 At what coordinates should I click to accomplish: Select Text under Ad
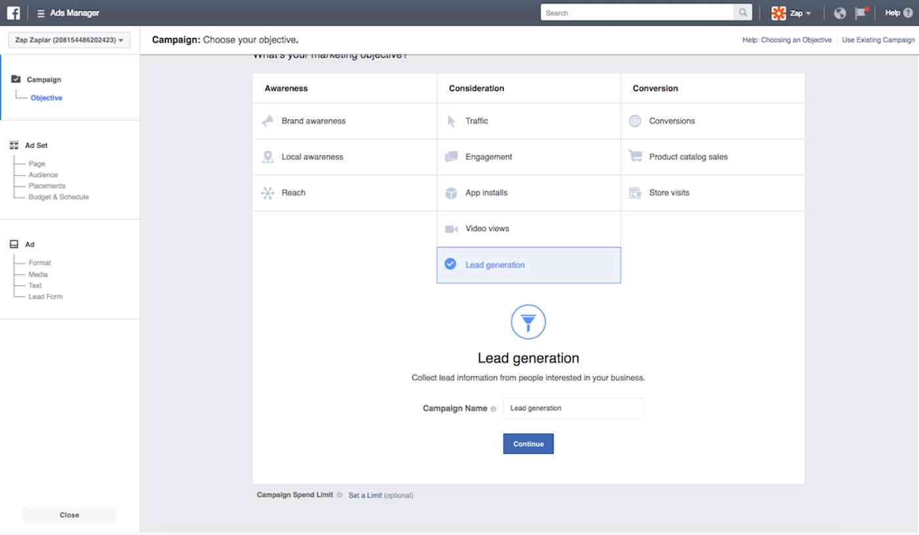(35, 286)
